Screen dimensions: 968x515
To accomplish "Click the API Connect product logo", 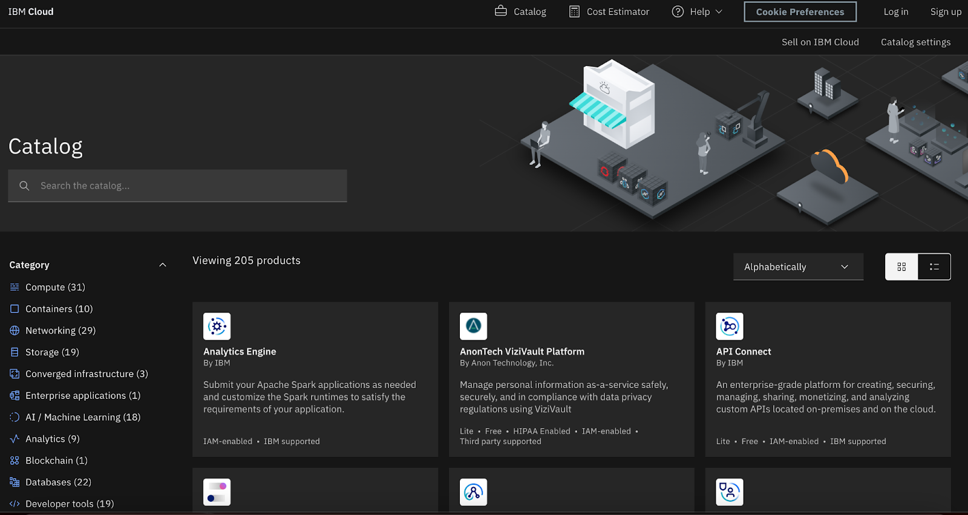I will point(730,326).
